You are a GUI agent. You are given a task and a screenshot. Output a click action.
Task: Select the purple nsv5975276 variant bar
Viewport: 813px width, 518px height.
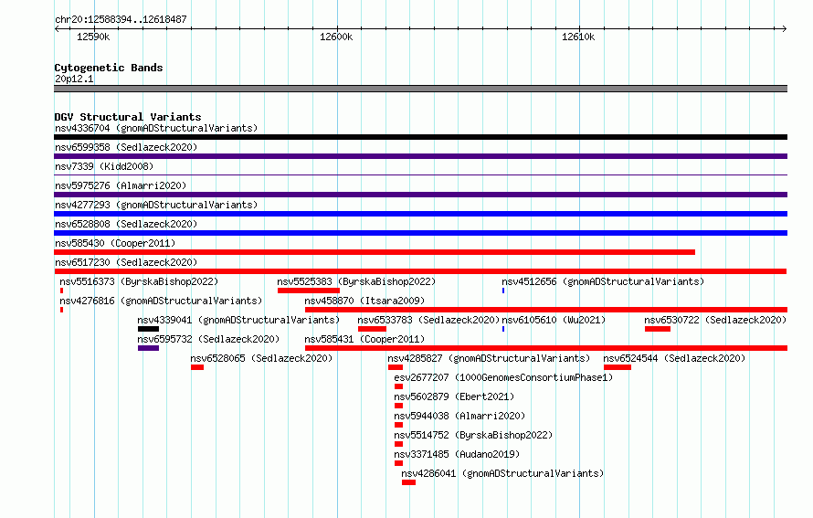[x=420, y=195]
